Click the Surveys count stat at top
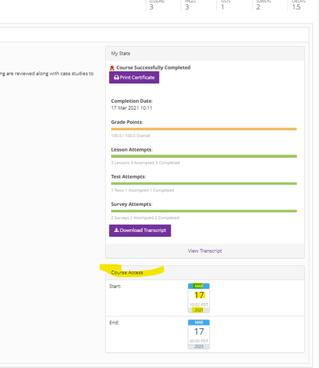The height and width of the screenshot is (368, 319). pos(261,5)
